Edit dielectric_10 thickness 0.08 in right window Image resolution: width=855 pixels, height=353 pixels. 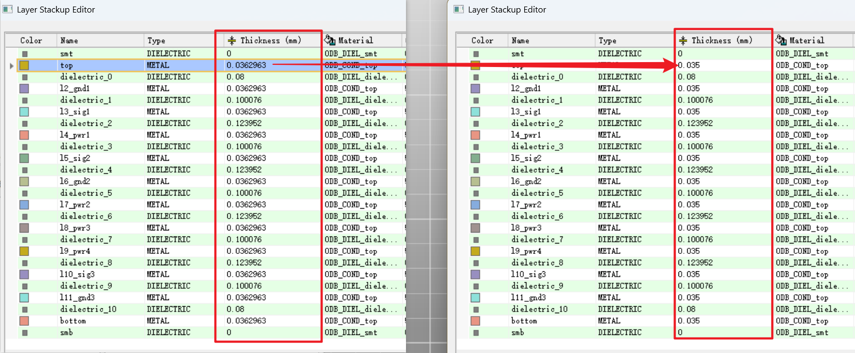[687, 309]
